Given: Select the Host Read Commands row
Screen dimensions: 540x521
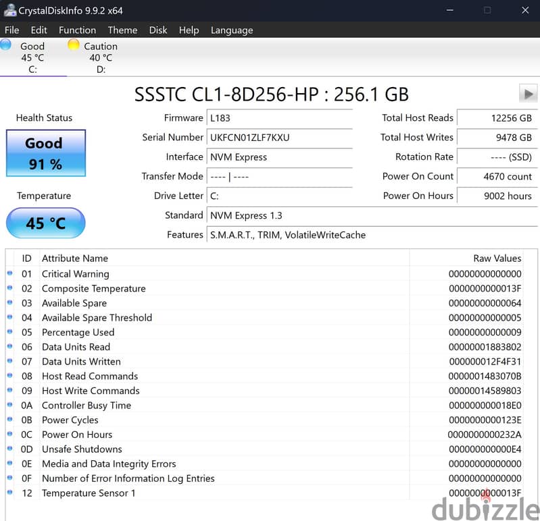Looking at the screenshot, I should (264, 376).
